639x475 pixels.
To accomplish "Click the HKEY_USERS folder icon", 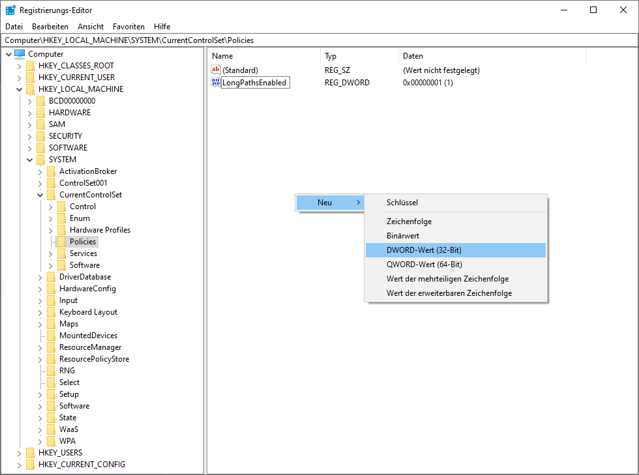I will pyautogui.click(x=30, y=453).
